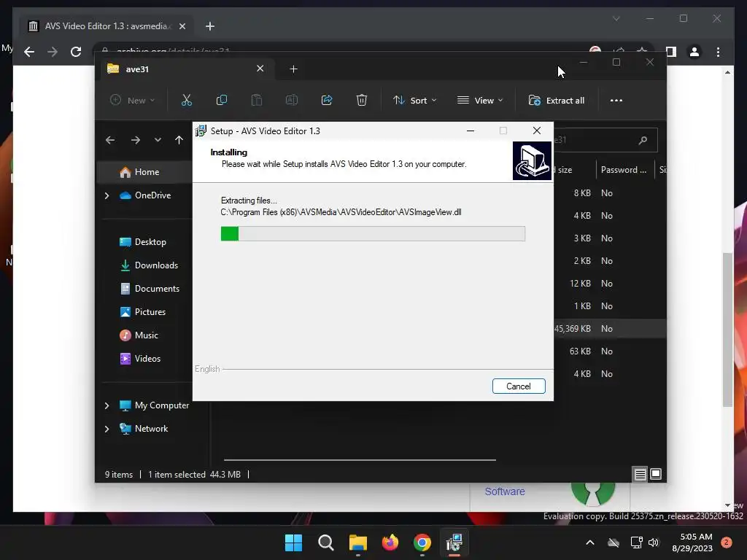Click the Software link on archive.org page
Screen dimensions: 747x560
pyautogui.click(x=505, y=491)
